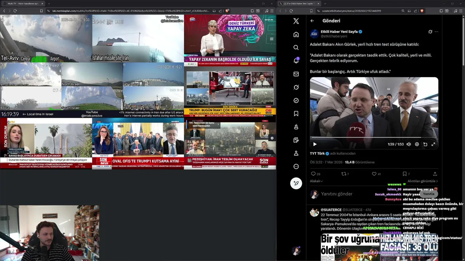Open Alıntıları görüntüle link
Image resolution: width=465 pixels, height=261 pixels.
pos(422,181)
